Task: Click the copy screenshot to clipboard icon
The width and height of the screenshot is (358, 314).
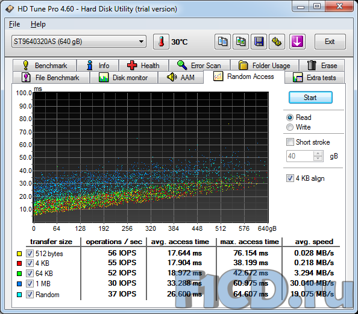Action: pos(240,42)
